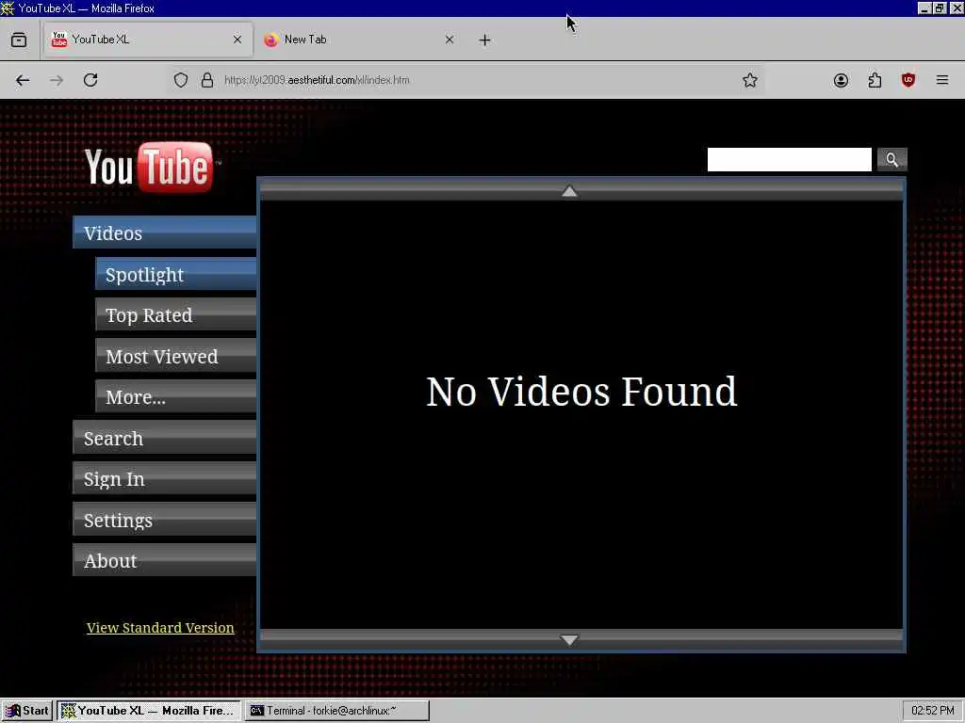965x723 pixels.
Task: Open the About section
Action: tap(164, 560)
